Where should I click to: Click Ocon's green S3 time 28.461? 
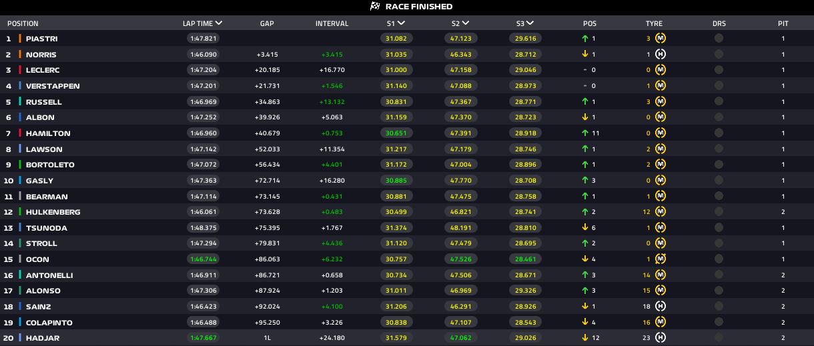coord(526,259)
